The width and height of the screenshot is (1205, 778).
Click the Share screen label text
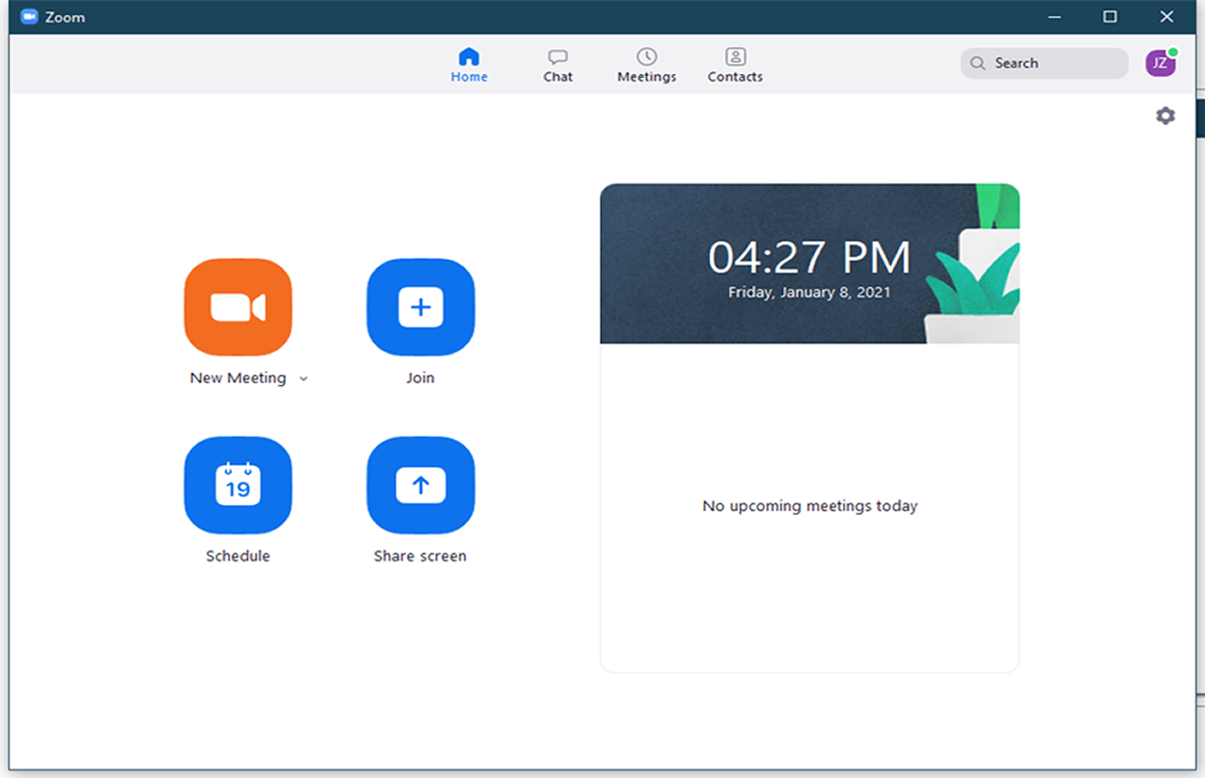[x=420, y=556]
